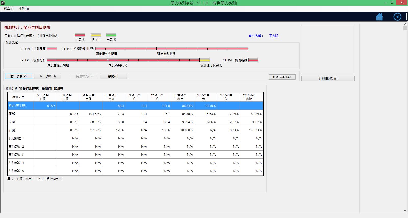The width and height of the screenshot is (408, 218).
Task: Click the red 已完成 legend swatch
Action: [x=80, y=35]
